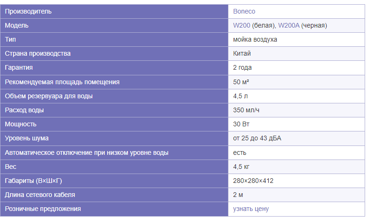Click the 'узнать цену' price link
The height and width of the screenshot is (218, 367).
click(x=251, y=209)
